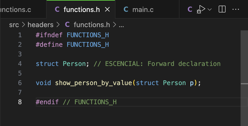
Task: Click the Debug C/C++ File play icon
Action: pyautogui.click(x=201, y=10)
